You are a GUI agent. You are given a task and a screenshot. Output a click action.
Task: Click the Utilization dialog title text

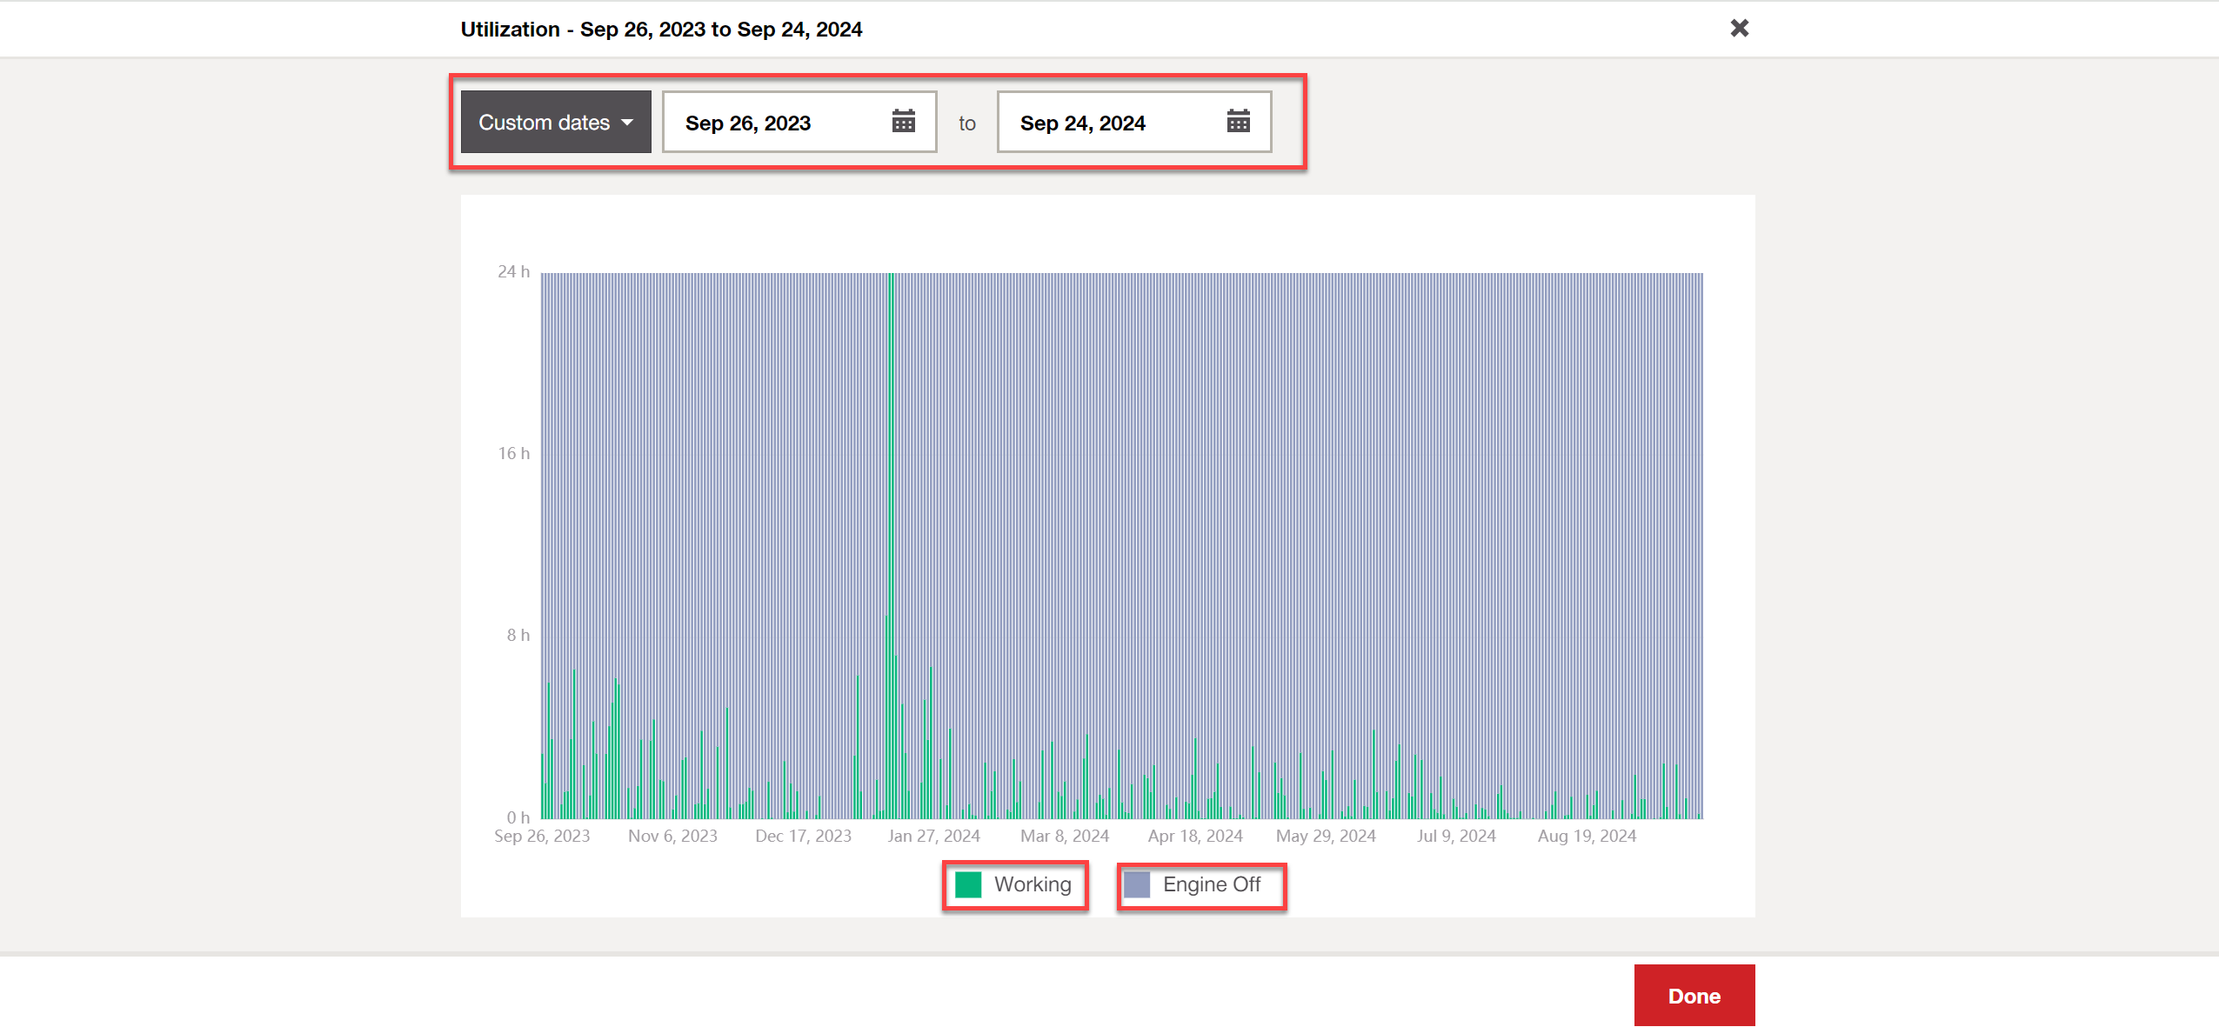[661, 30]
